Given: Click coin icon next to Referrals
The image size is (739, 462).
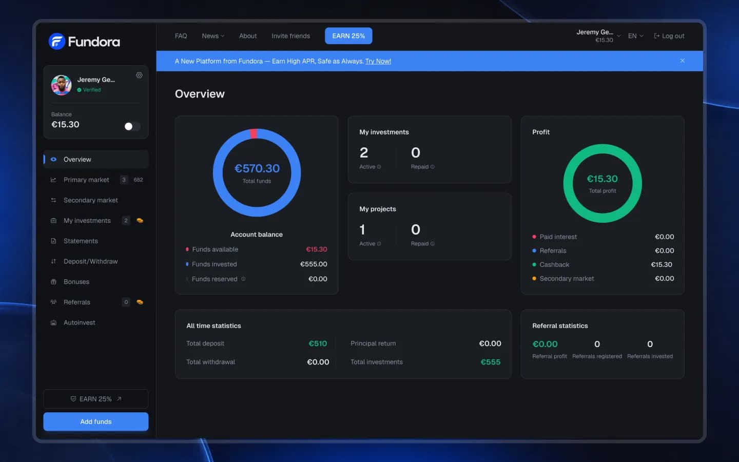Looking at the screenshot, I should click(140, 302).
